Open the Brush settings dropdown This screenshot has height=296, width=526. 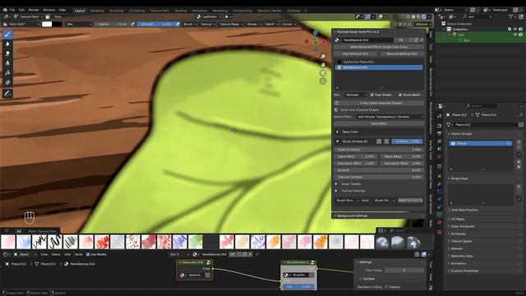pos(190,24)
